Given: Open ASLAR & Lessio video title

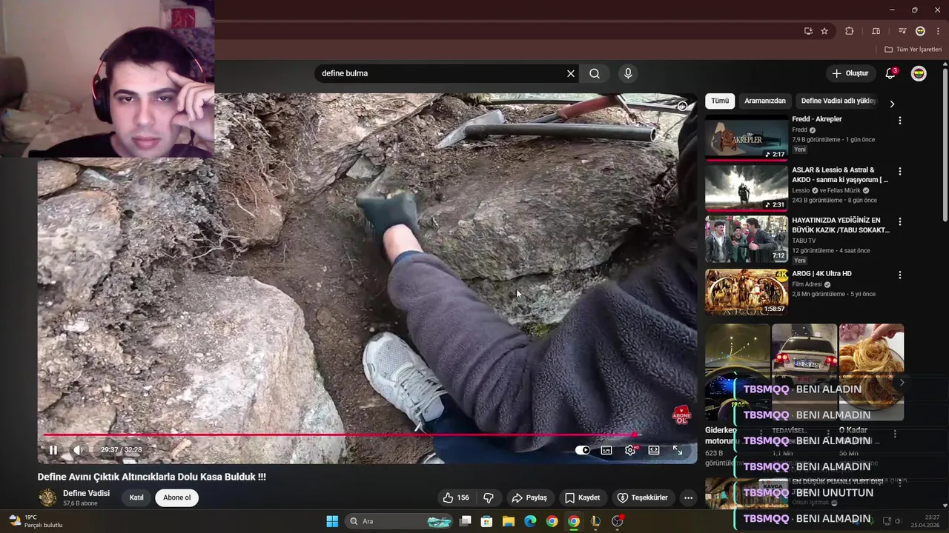Looking at the screenshot, I should (x=840, y=175).
